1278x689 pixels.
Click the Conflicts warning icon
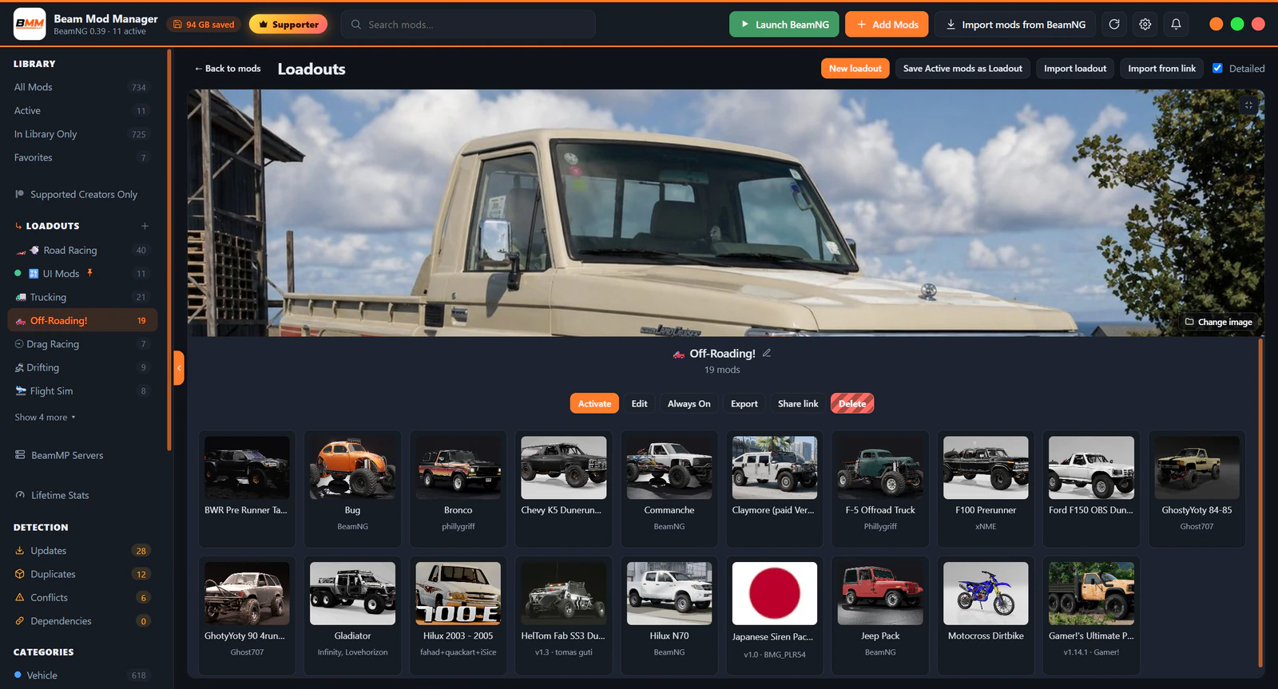(x=20, y=597)
